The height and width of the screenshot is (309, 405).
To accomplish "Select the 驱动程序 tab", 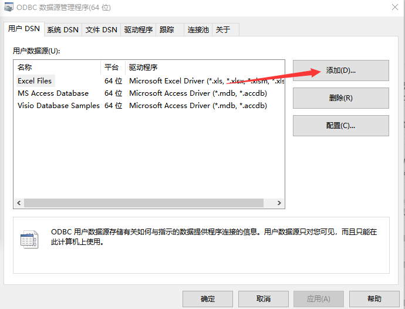I will point(139,30).
